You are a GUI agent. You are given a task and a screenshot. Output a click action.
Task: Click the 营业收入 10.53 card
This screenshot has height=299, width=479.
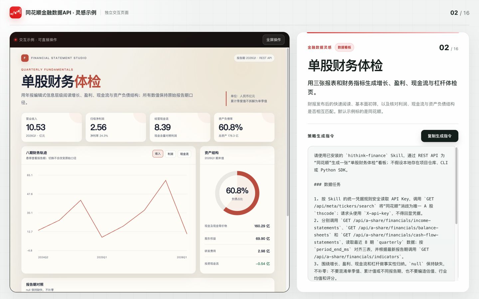(x=52, y=127)
